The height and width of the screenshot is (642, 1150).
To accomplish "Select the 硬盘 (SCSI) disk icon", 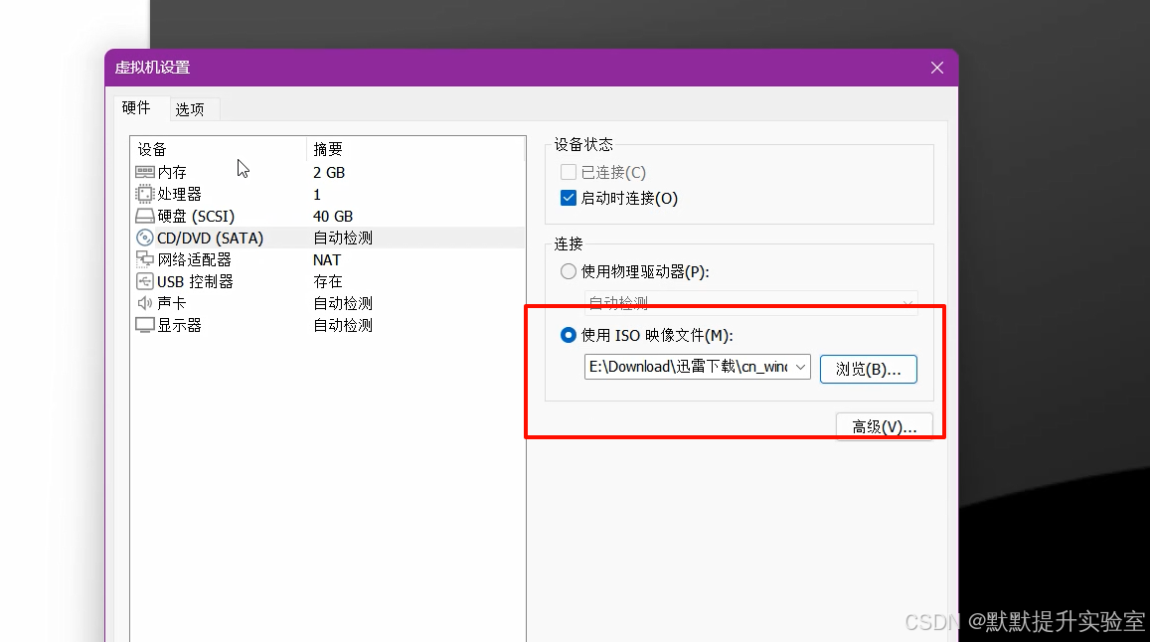I will tap(144, 216).
